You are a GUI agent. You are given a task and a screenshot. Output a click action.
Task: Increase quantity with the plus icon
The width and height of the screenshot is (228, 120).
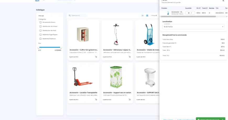[x=189, y=13]
